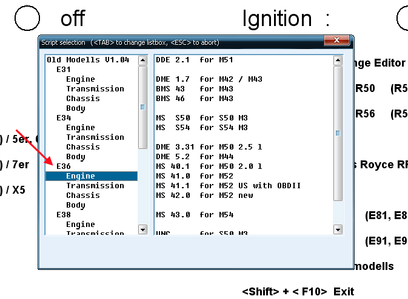408x299 pixels.
Task: Choose BMS 43 for M43 script
Action: (x=195, y=88)
